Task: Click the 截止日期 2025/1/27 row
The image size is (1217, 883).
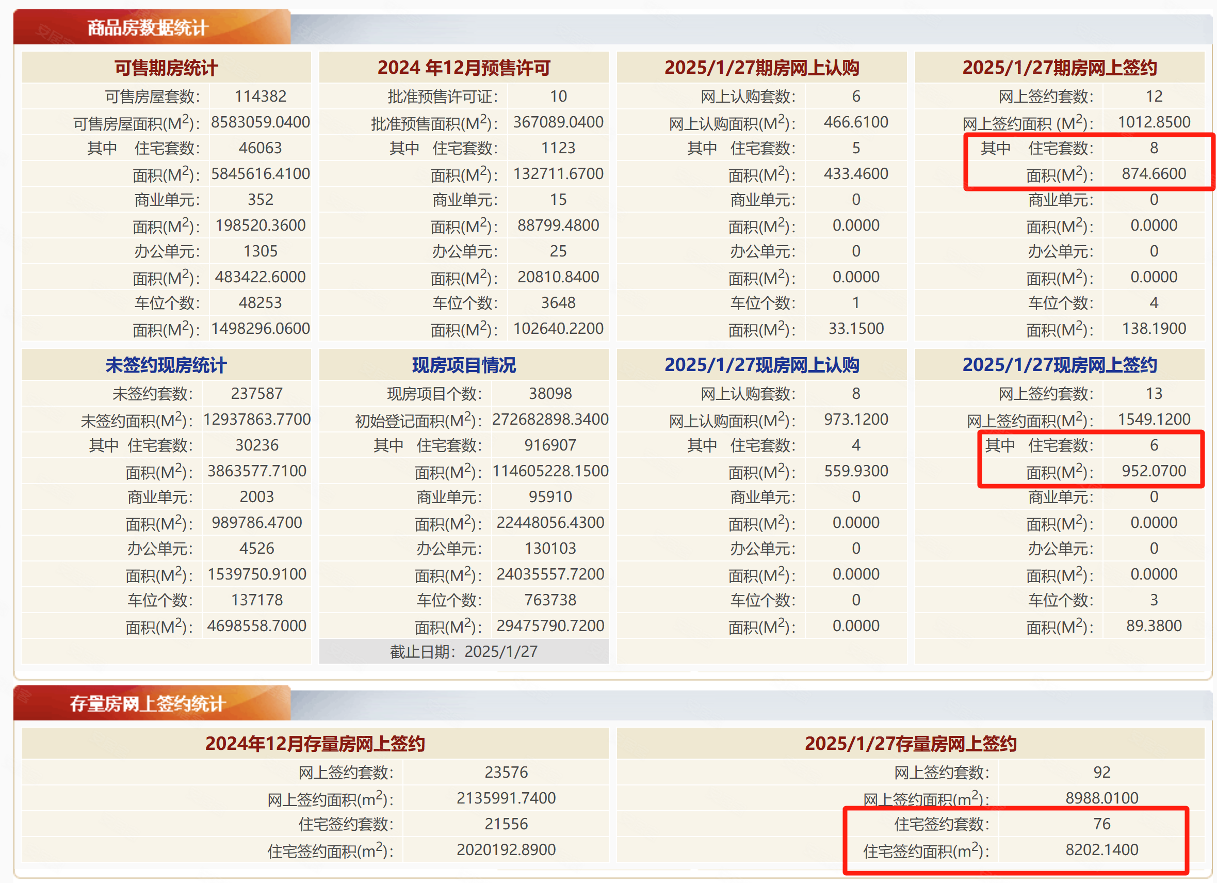Action: [464, 651]
